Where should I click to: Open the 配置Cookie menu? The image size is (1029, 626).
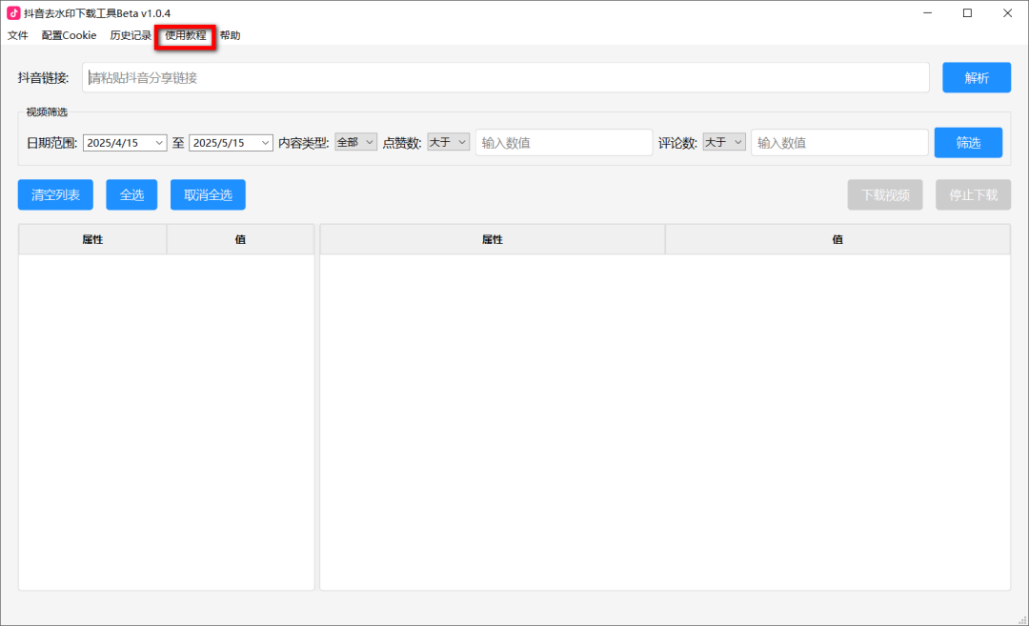[x=69, y=35]
